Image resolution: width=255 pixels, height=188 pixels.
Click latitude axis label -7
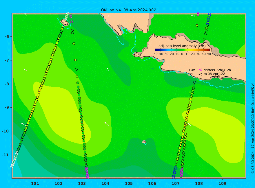coord(6,60)
